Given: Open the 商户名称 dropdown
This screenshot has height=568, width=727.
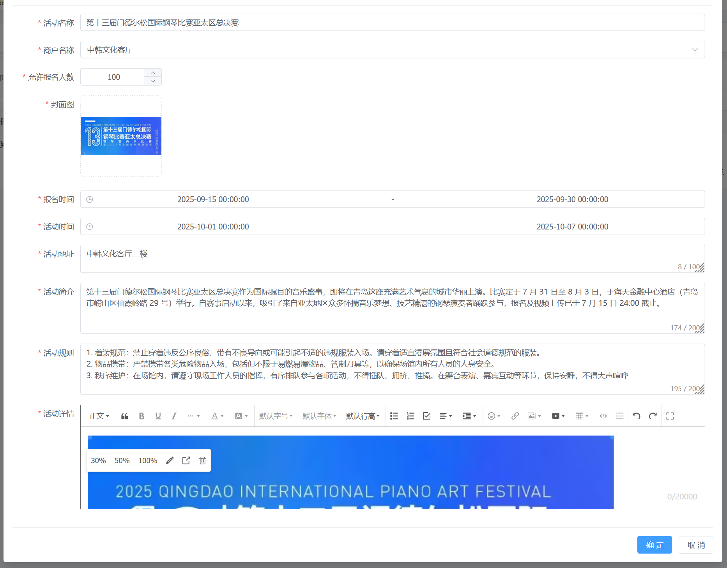Looking at the screenshot, I should 392,50.
